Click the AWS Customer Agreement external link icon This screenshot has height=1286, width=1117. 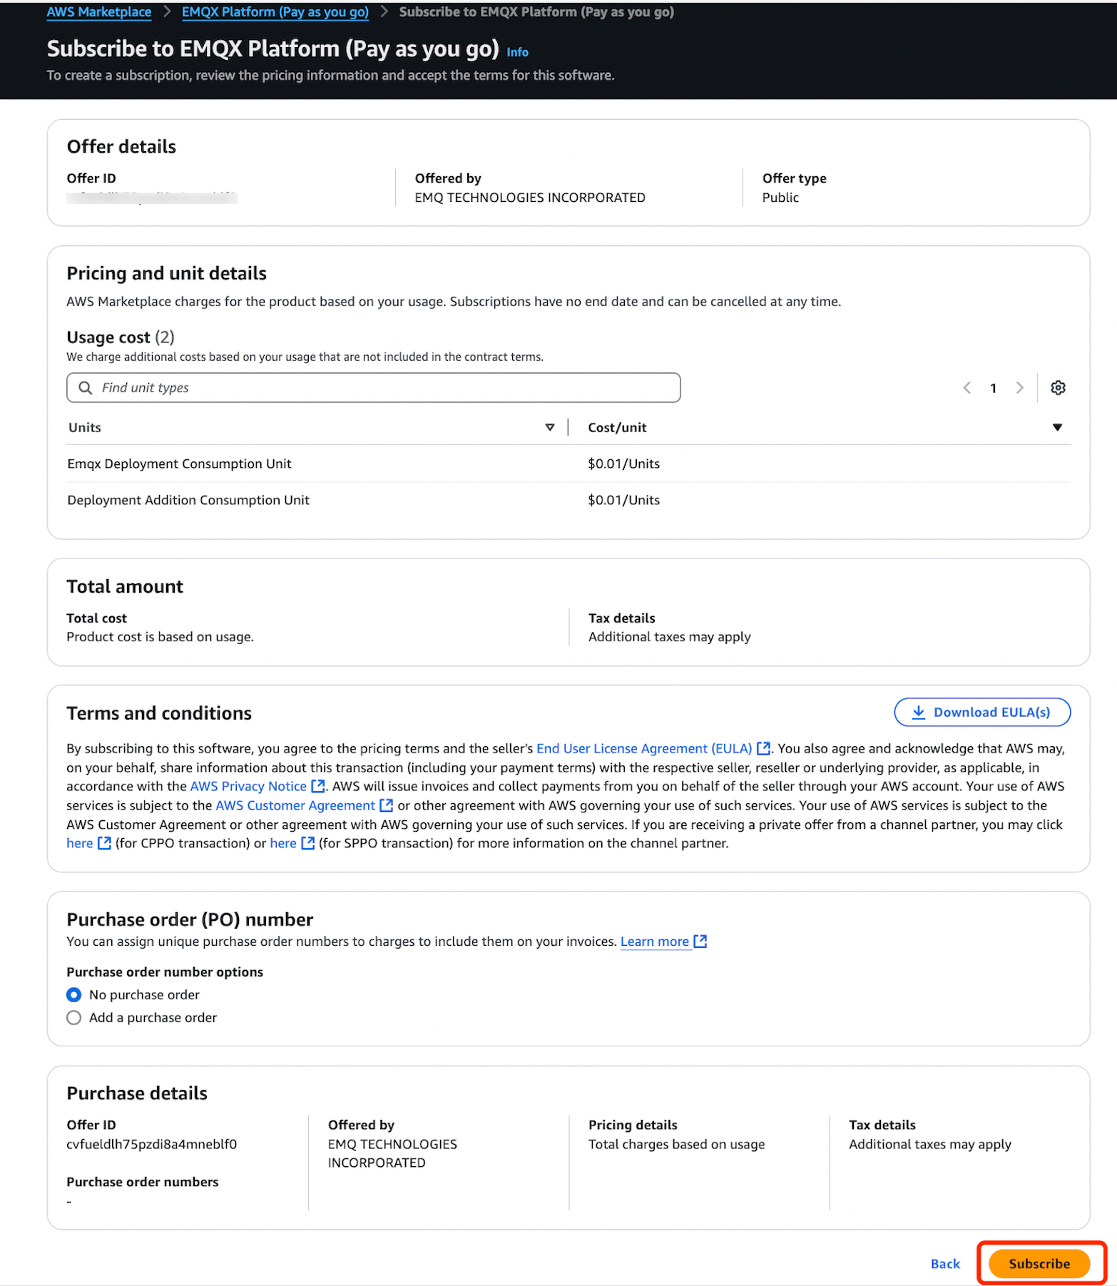click(x=386, y=805)
